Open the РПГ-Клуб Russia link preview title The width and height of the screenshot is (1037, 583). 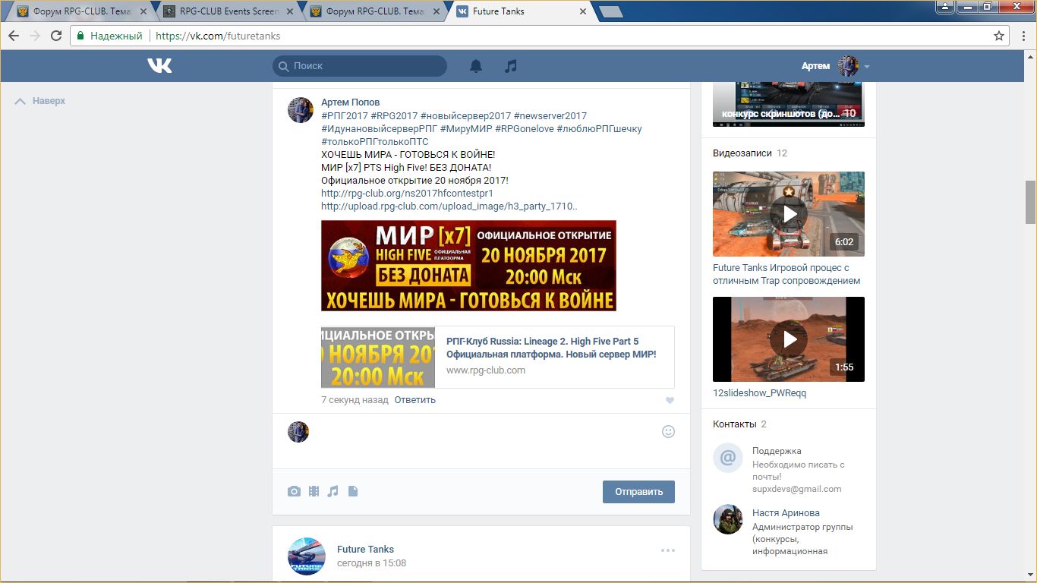pyautogui.click(x=551, y=348)
